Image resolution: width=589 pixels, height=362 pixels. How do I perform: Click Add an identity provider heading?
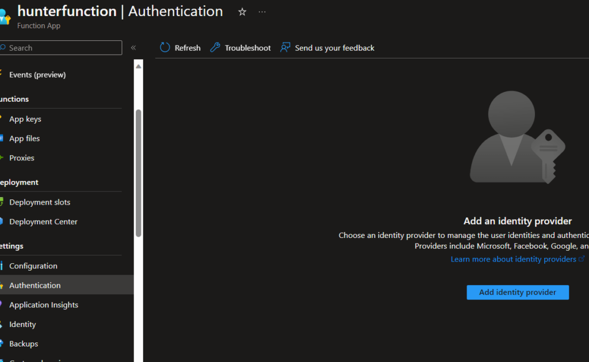click(518, 221)
